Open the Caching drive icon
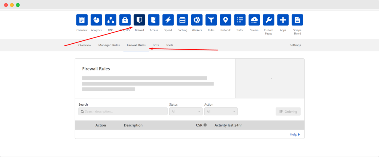 click(x=182, y=20)
